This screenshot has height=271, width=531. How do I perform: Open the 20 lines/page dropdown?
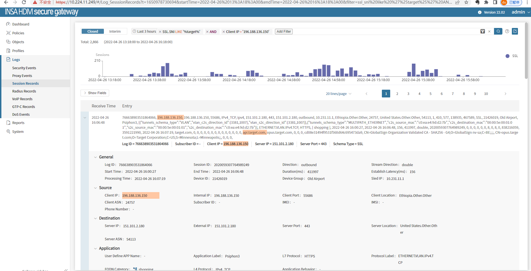[338, 94]
